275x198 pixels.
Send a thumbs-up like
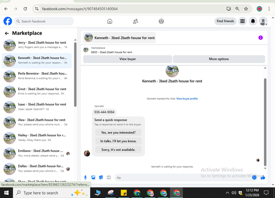pyautogui.click(x=263, y=178)
